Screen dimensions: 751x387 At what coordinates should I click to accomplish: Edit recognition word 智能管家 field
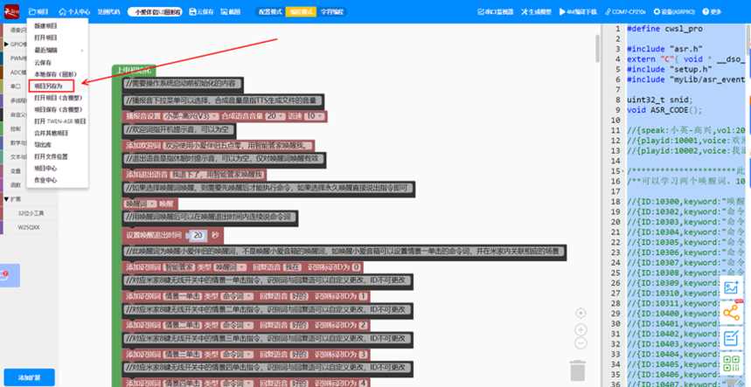177,267
